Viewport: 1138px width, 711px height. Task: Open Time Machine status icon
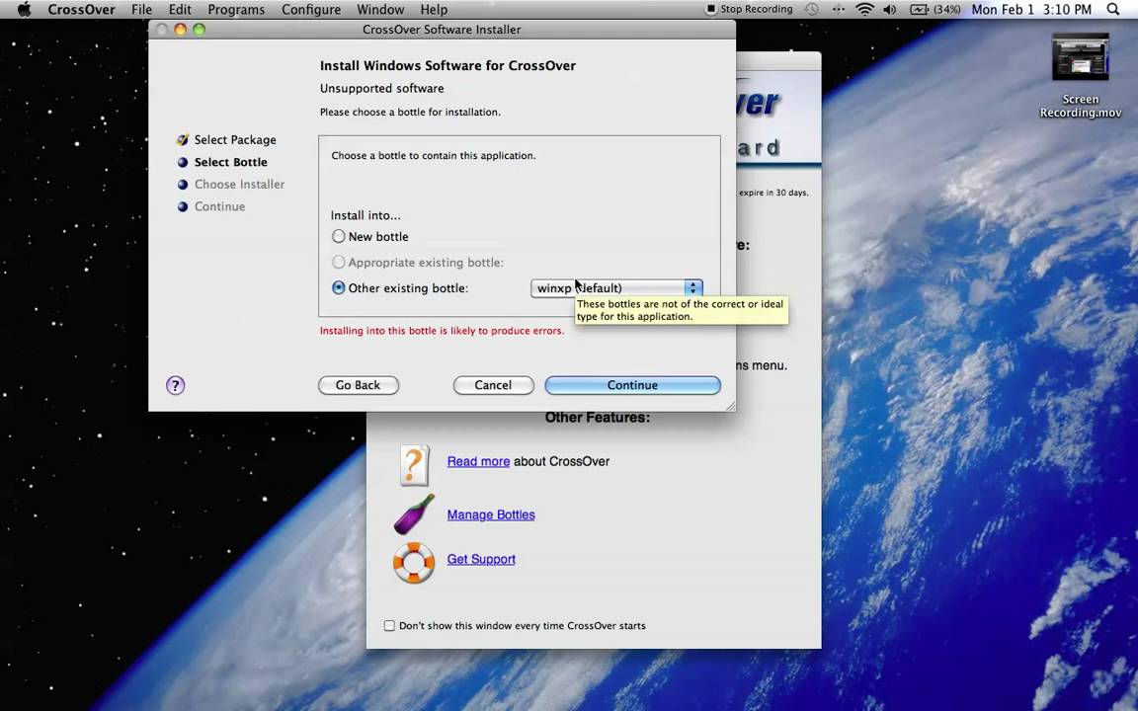(811, 10)
